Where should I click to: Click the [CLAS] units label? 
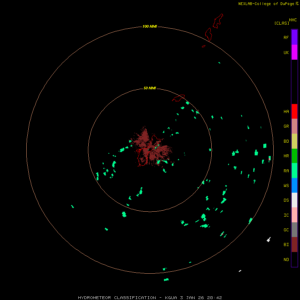point(282,23)
